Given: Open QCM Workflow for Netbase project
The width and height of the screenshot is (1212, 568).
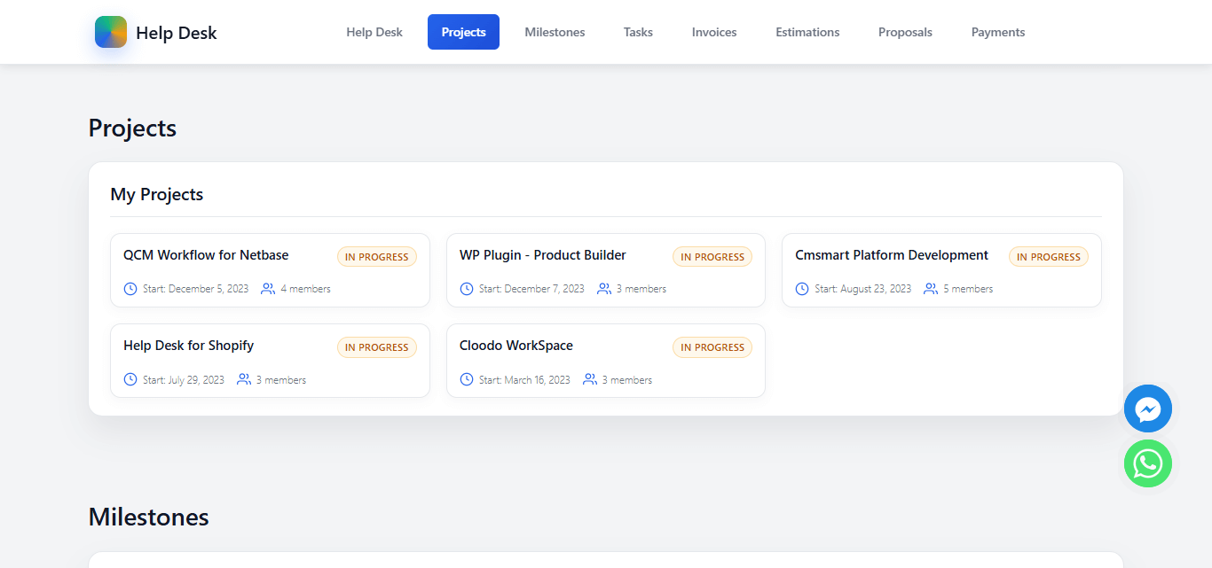Looking at the screenshot, I should tap(206, 255).
